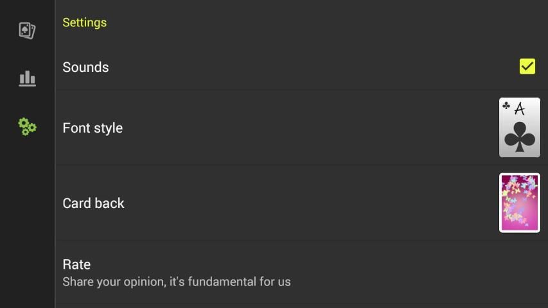Open Font style options

(x=257, y=128)
